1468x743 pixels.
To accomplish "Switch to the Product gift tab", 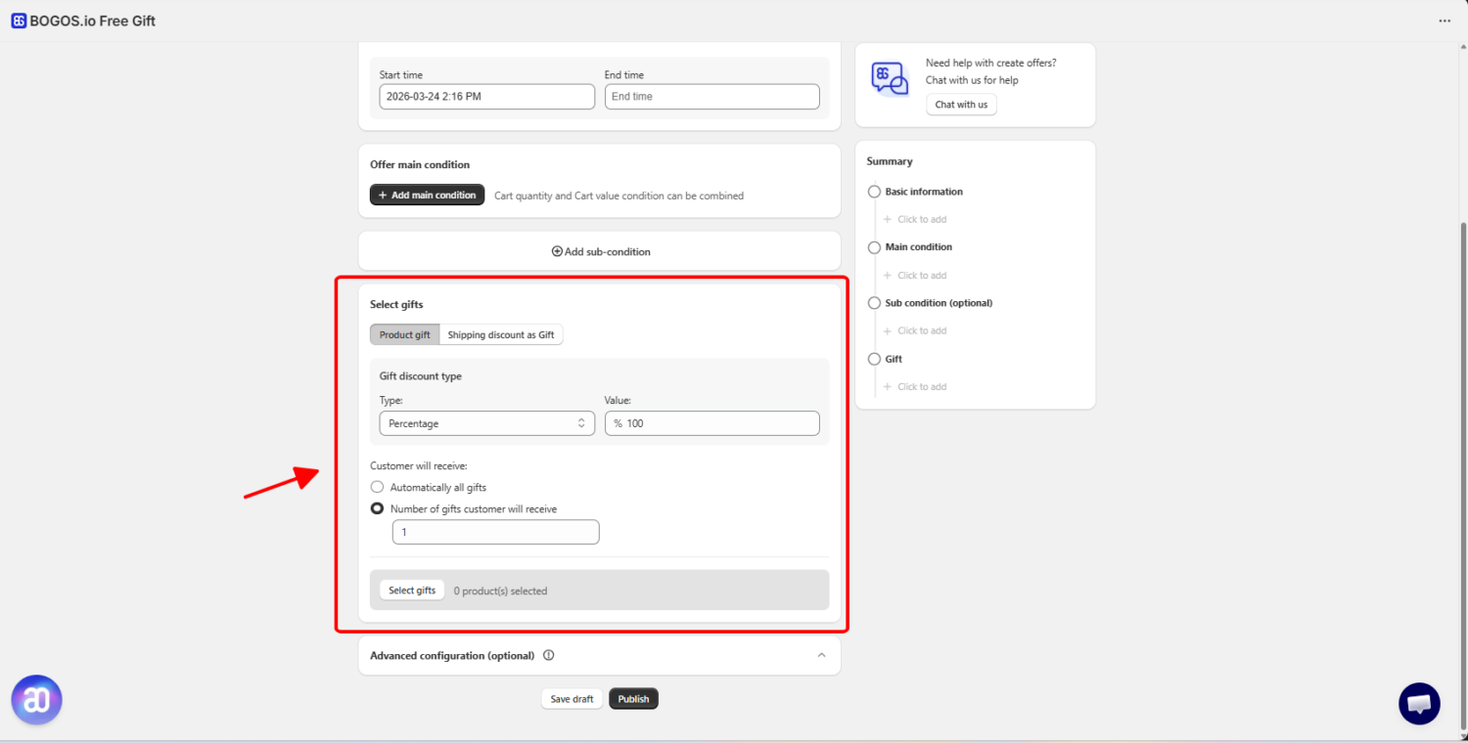I will tap(404, 334).
